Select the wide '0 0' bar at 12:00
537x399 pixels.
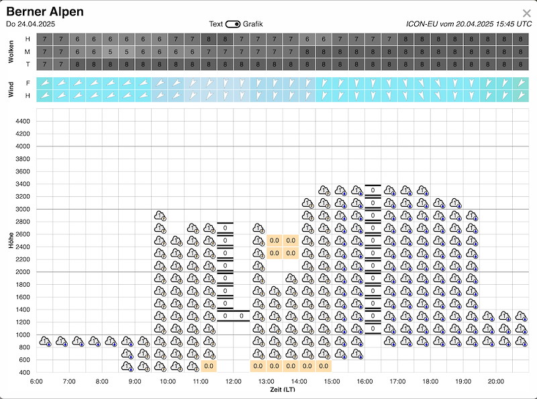[x=233, y=316]
